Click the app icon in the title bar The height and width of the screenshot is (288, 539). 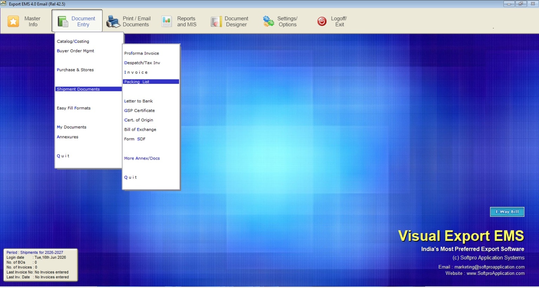4,4
